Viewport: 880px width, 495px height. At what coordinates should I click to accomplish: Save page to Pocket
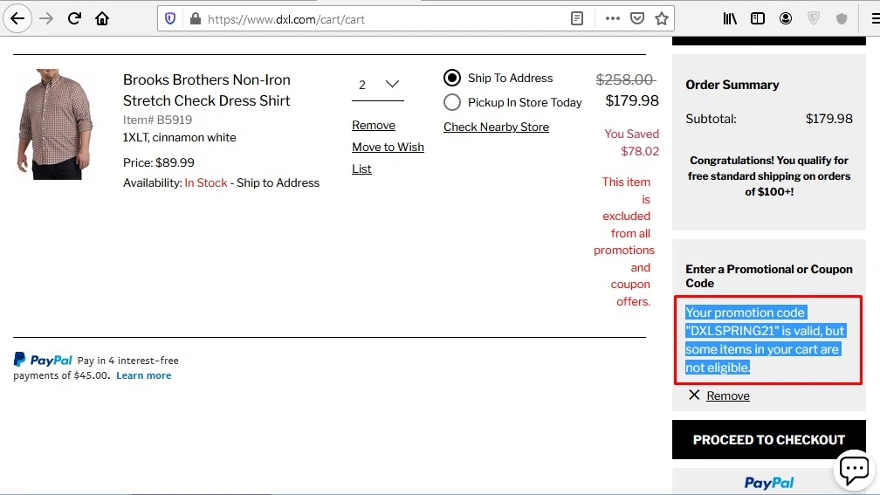(637, 19)
